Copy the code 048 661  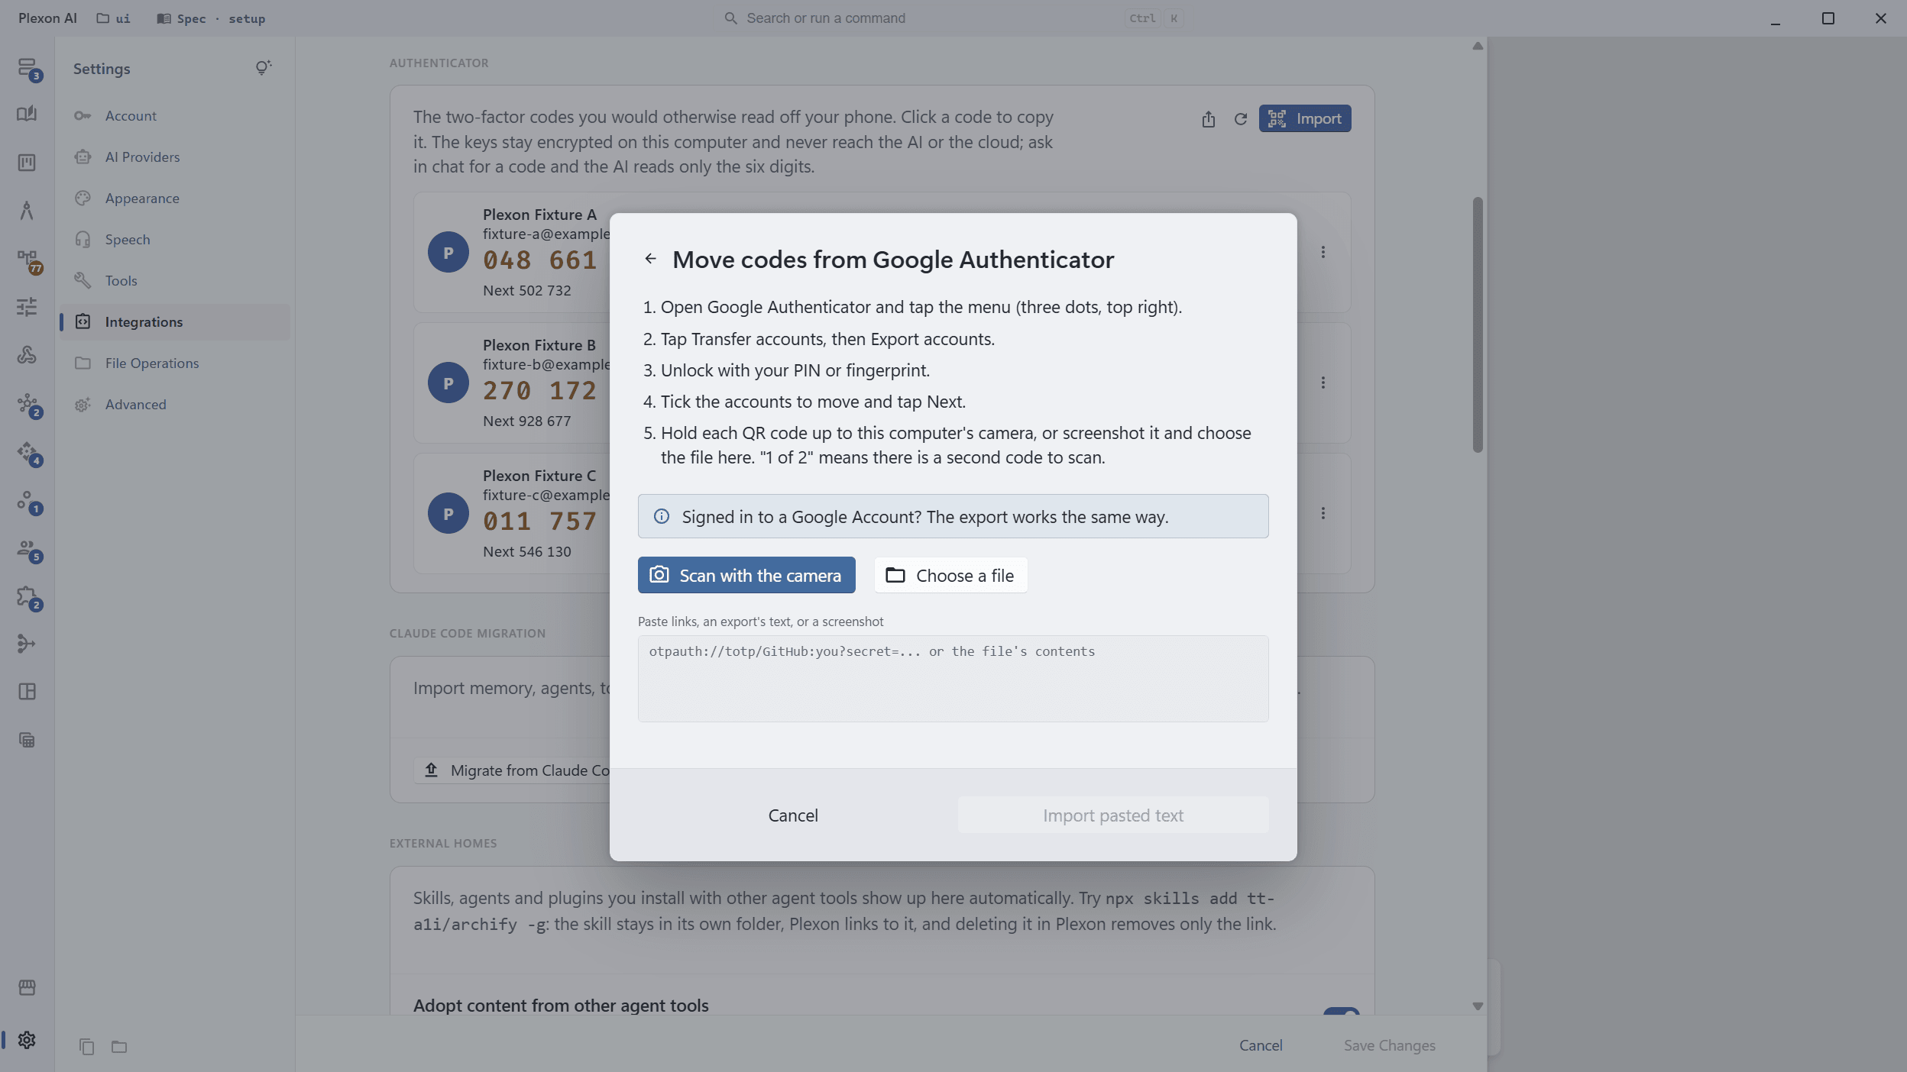[539, 260]
